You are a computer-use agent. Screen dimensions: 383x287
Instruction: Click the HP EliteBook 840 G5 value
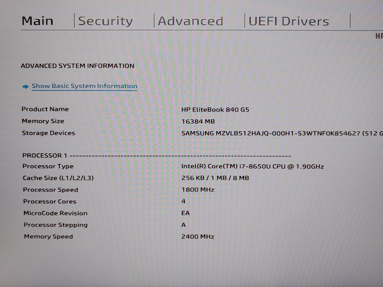click(215, 109)
